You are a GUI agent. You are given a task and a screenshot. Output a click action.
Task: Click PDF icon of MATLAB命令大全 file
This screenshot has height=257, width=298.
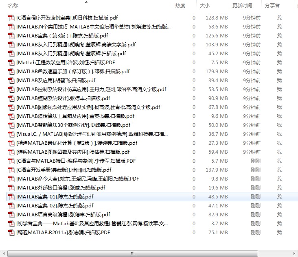click(x=11, y=179)
